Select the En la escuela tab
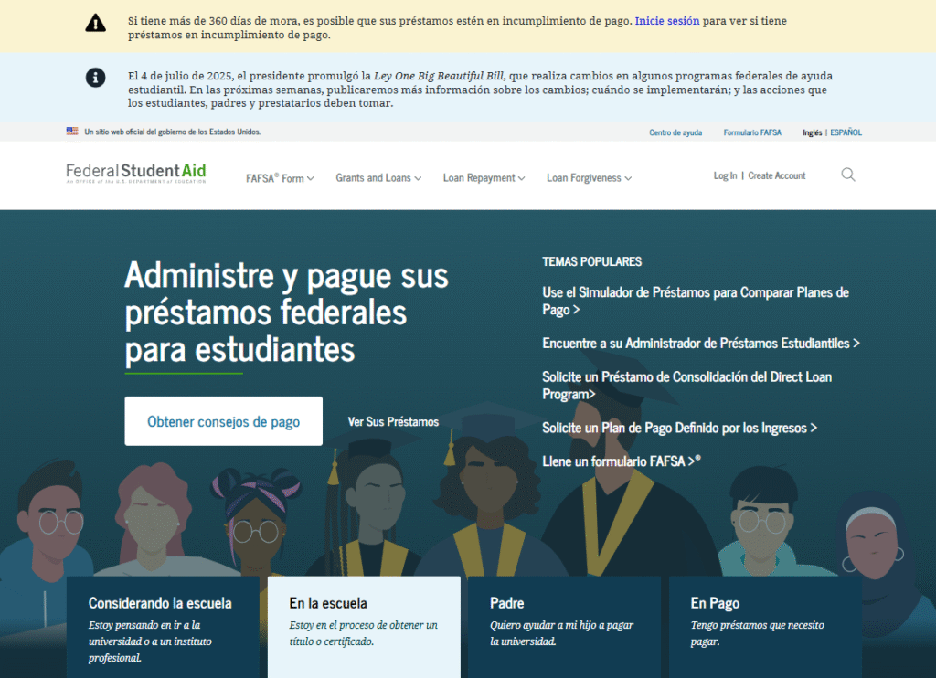Viewport: 936px width, 678px height. [364, 627]
